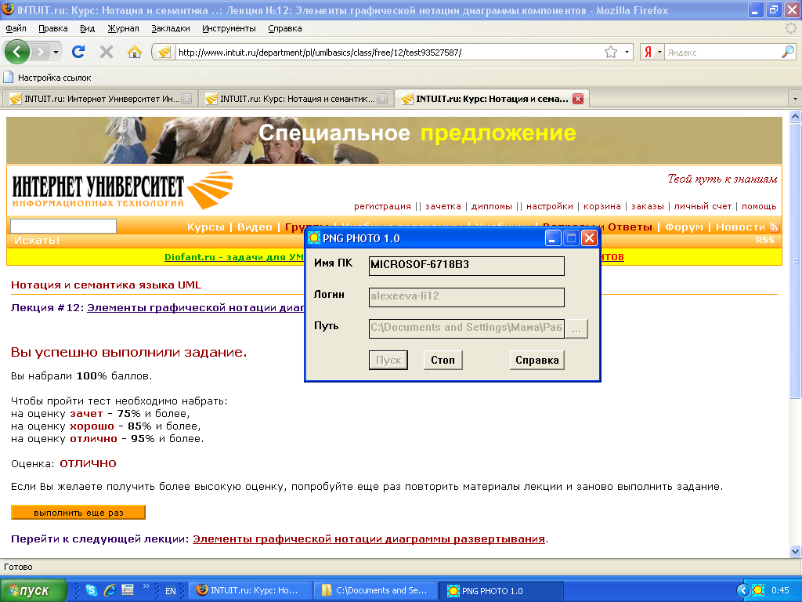The width and height of the screenshot is (802, 602).
Task: Click the orange RSS feed icon
Action: pos(775,227)
